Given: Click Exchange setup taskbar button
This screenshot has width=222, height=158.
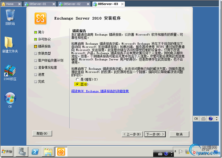Looking at the screenshot, I should pyautogui.click(x=61, y=152).
